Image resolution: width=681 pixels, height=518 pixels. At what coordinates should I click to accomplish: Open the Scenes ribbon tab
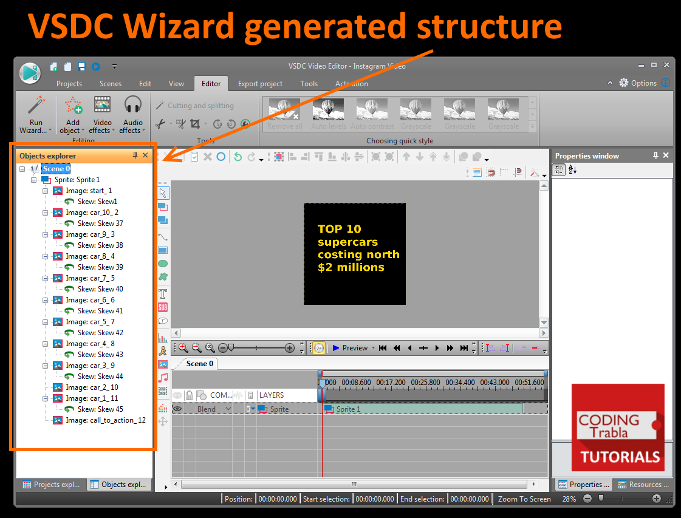pos(111,84)
